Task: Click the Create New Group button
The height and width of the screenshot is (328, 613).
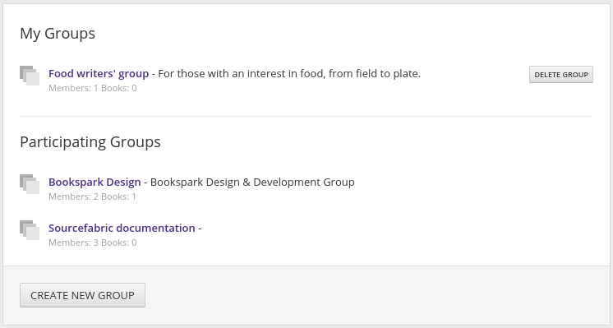Action: [x=82, y=295]
